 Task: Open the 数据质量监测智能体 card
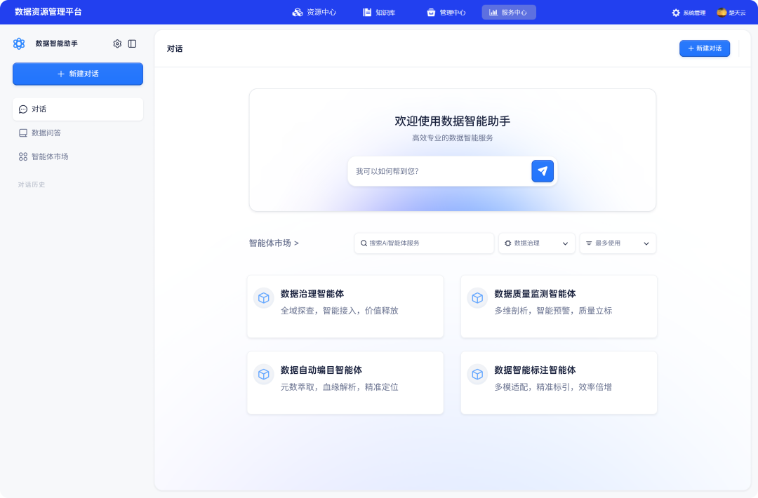(x=559, y=307)
